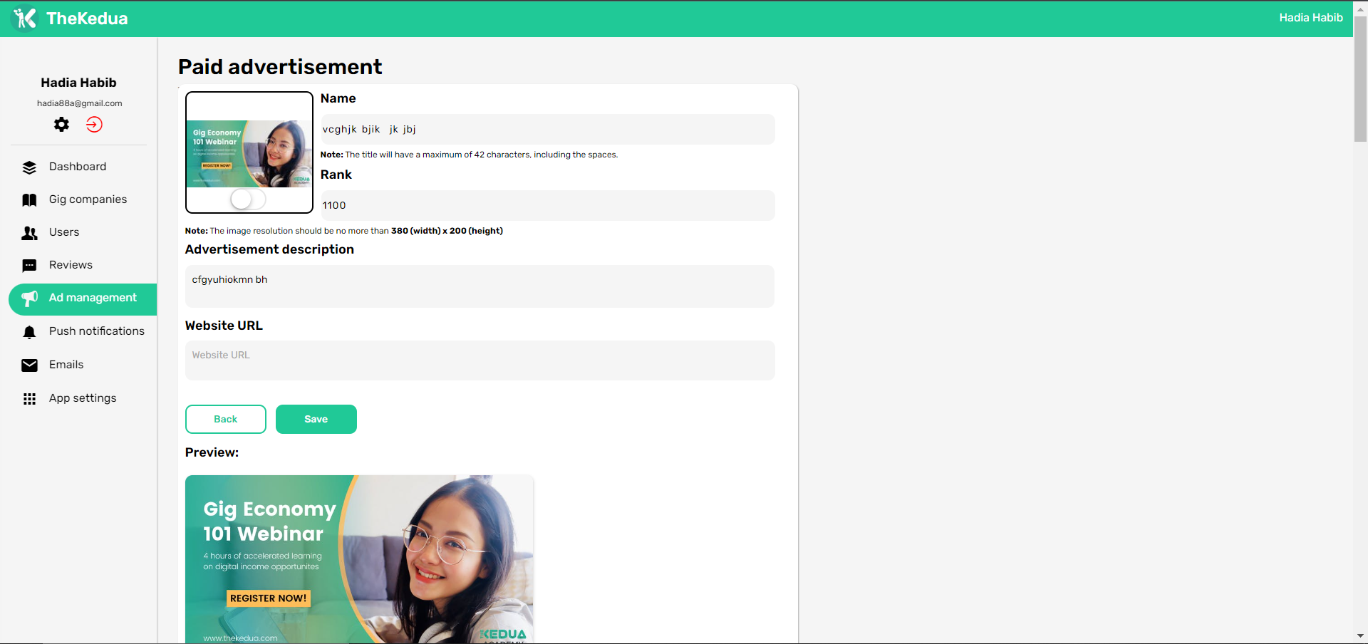Click into the Rank field
The height and width of the screenshot is (644, 1368).
click(x=547, y=206)
